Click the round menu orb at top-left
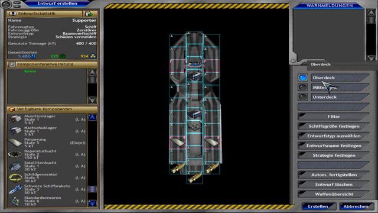The height and width of the screenshot is (213, 378). [6, 4]
